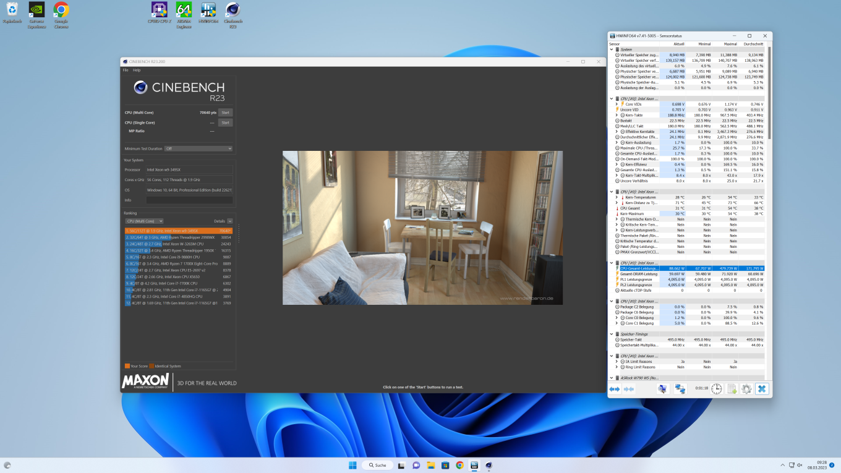Start the CPU (Multi Core) test
841x473 pixels.
(x=225, y=113)
